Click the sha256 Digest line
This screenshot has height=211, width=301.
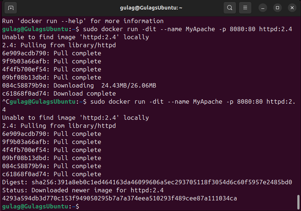pos(147,182)
